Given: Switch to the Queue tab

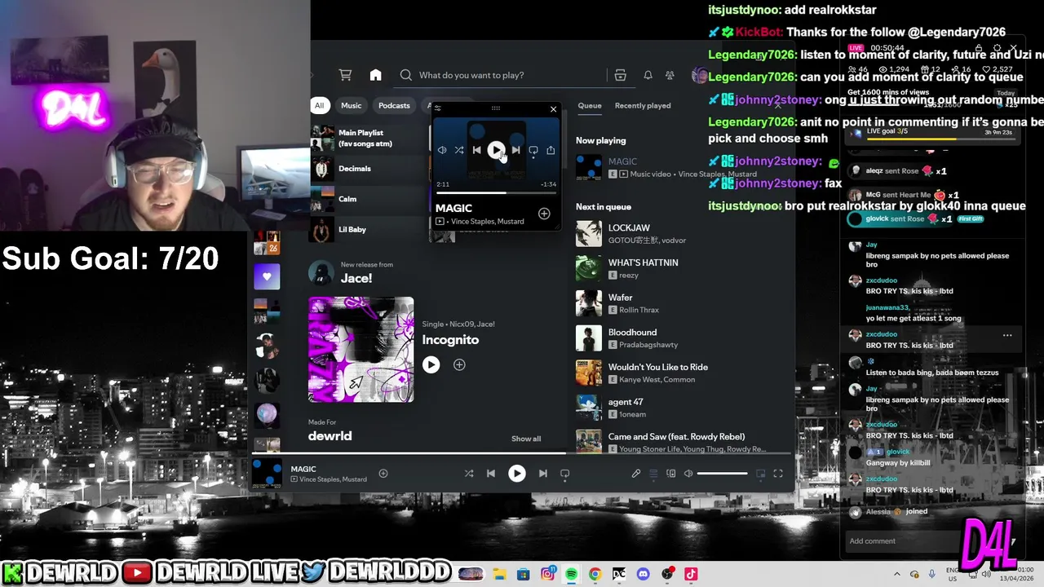Looking at the screenshot, I should click(x=590, y=105).
